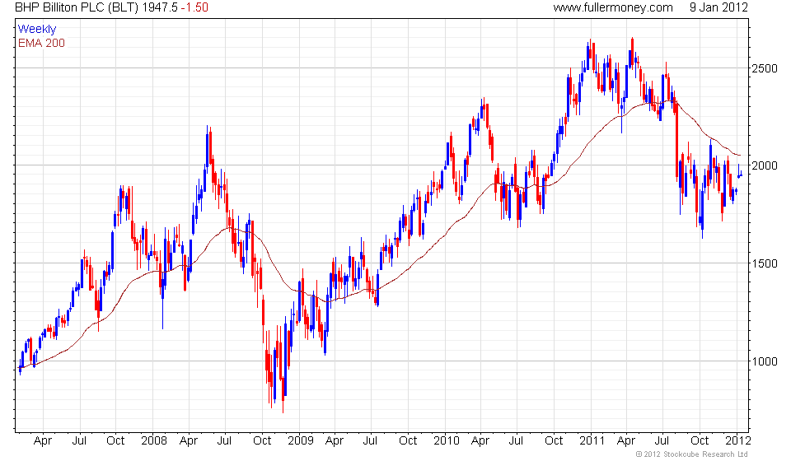
Task: Click the 2011 year label on time axis
Action: (x=592, y=441)
